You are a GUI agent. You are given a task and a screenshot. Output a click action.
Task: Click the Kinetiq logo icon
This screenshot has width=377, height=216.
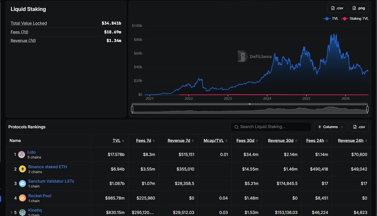22,212
